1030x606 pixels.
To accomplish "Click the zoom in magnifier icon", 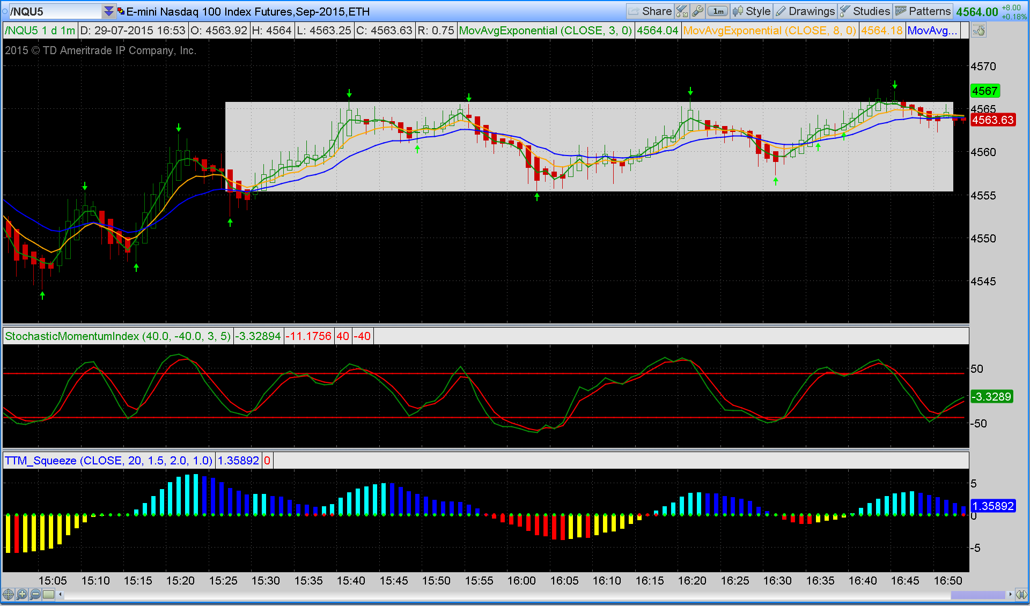I will pyautogui.click(x=21, y=594).
